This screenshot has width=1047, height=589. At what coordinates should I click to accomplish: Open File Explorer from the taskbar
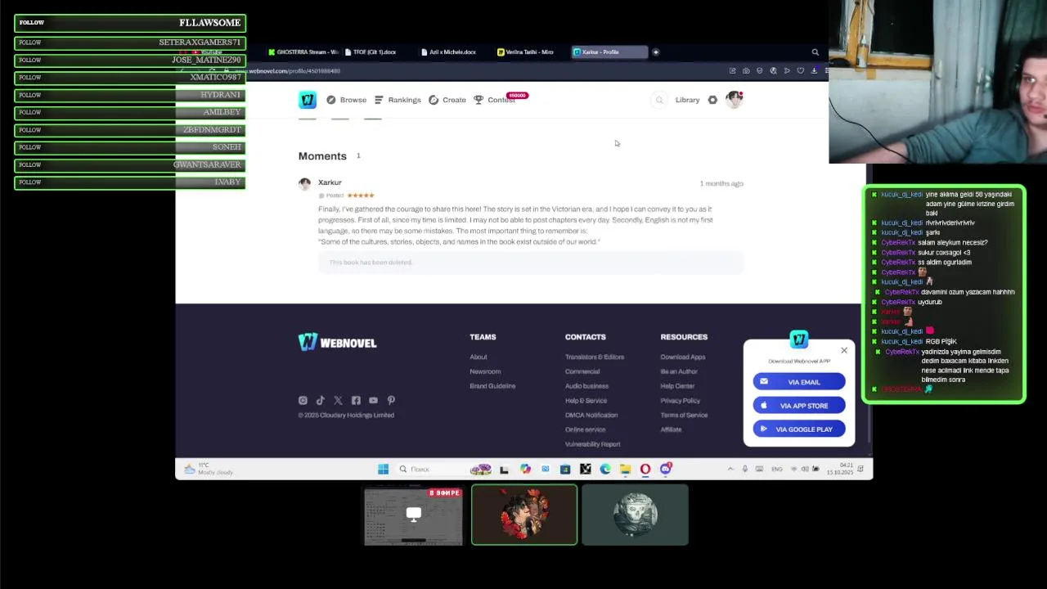tap(625, 469)
